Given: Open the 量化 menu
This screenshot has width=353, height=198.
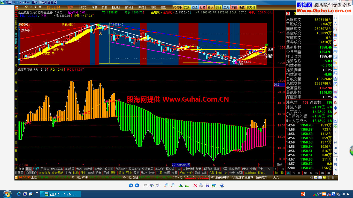Looking at the screenshot, I should click(x=116, y=7).
